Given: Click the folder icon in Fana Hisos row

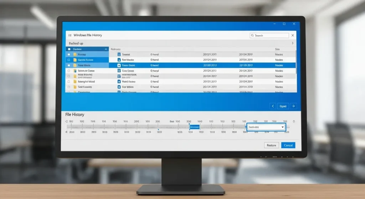Looking at the screenshot, I should coord(75,66).
